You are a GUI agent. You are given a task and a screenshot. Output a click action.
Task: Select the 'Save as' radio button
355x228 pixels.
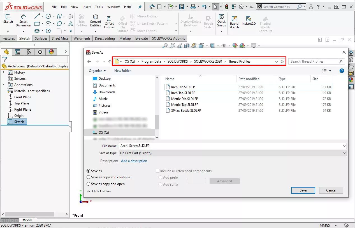tap(89, 171)
